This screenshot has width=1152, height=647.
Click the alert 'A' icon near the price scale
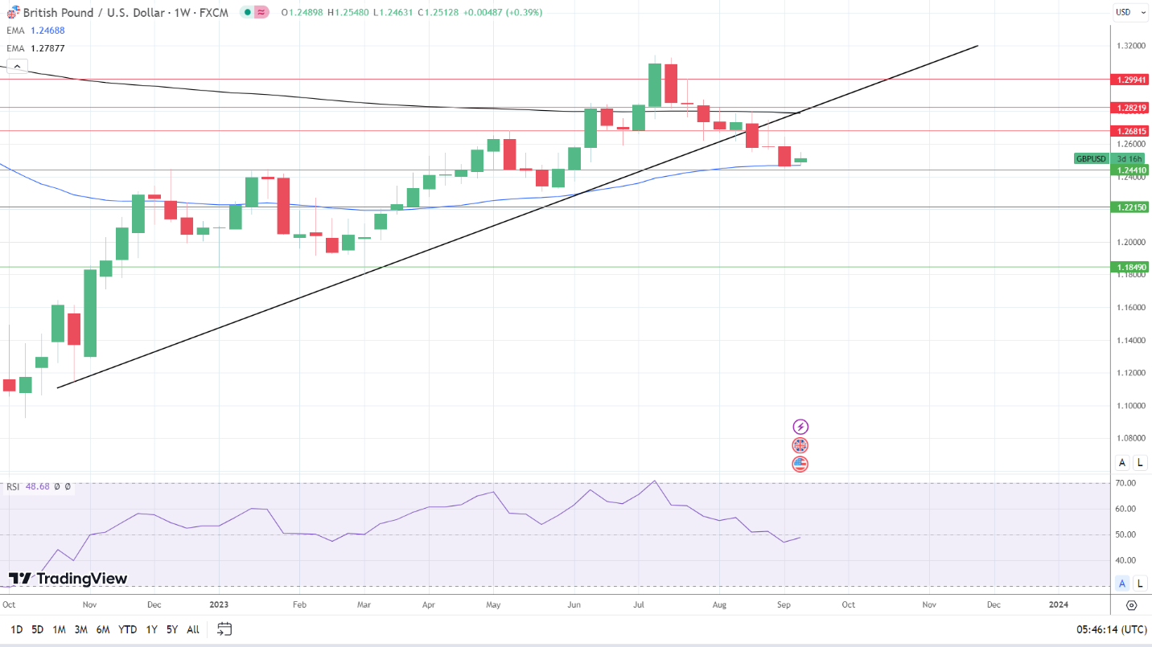[x=1121, y=462]
